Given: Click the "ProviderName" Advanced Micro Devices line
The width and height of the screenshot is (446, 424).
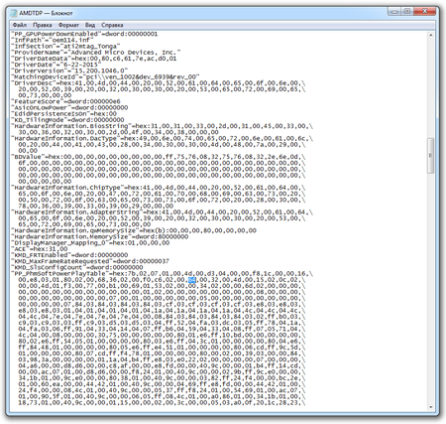Looking at the screenshot, I should click(x=96, y=53).
